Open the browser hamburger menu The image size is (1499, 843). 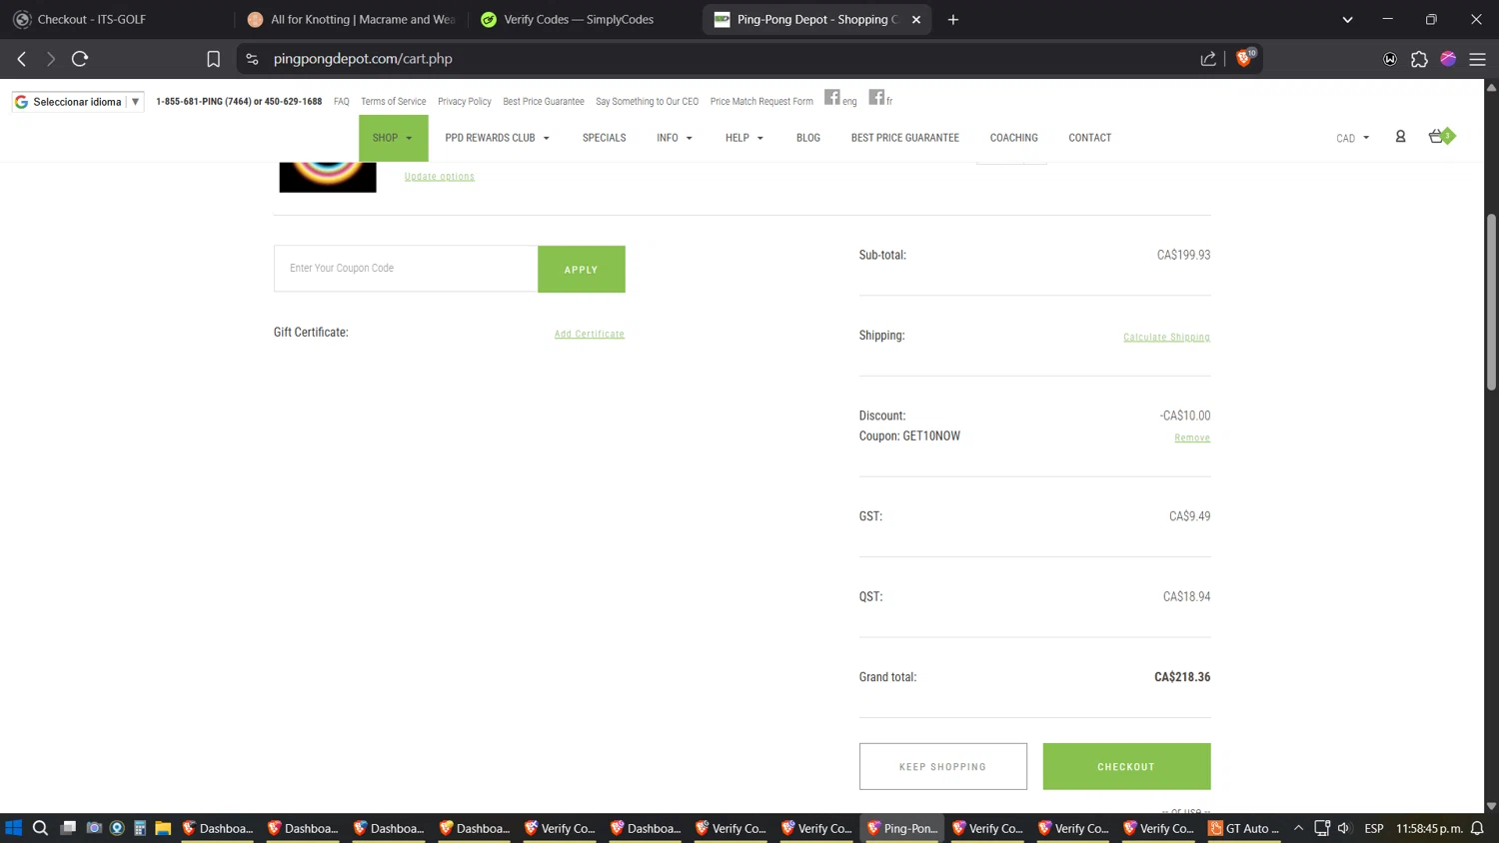(1477, 59)
